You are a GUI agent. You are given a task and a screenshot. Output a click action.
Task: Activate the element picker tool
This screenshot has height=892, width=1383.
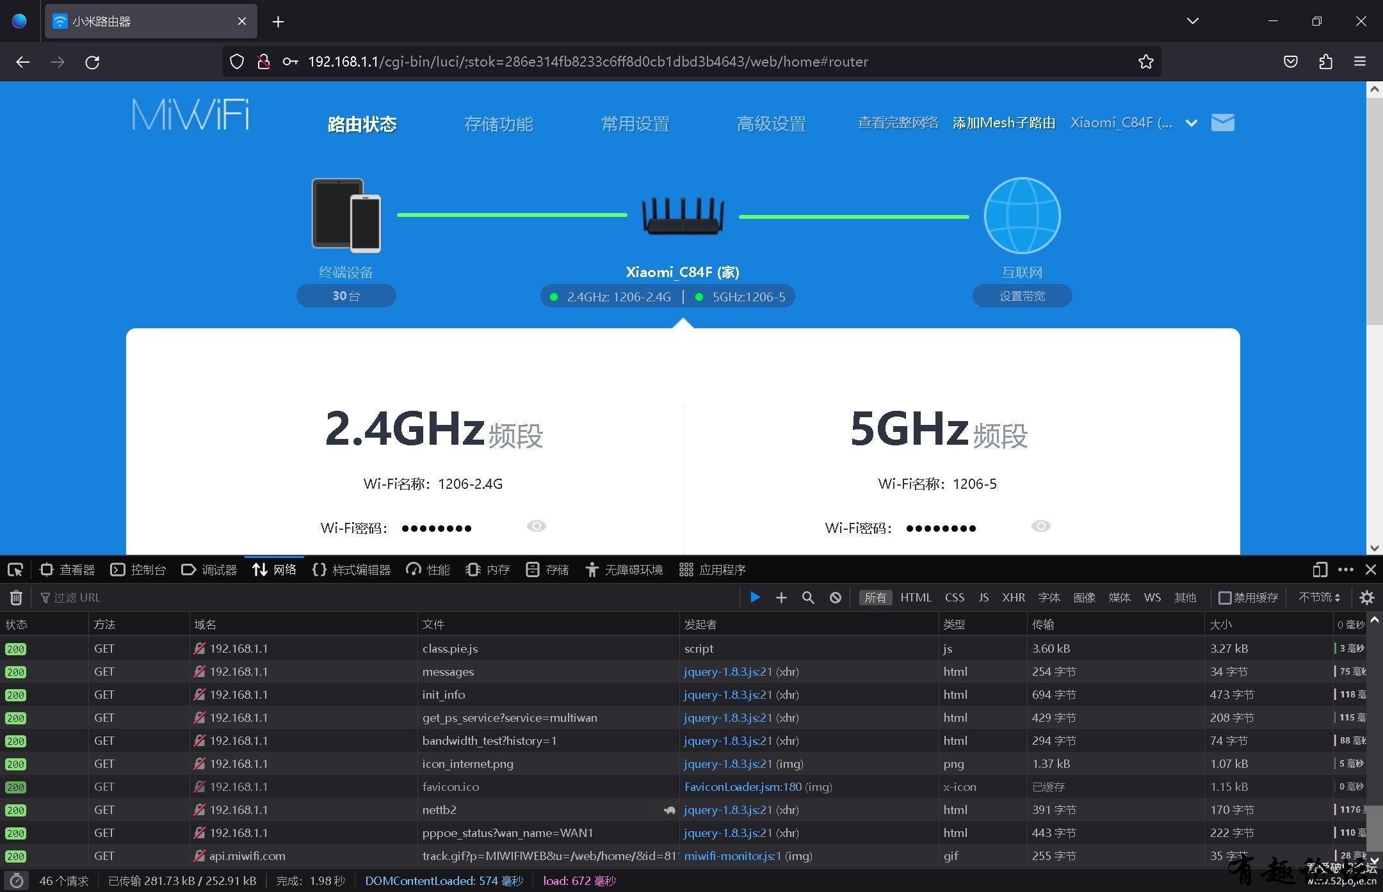pyautogui.click(x=15, y=569)
